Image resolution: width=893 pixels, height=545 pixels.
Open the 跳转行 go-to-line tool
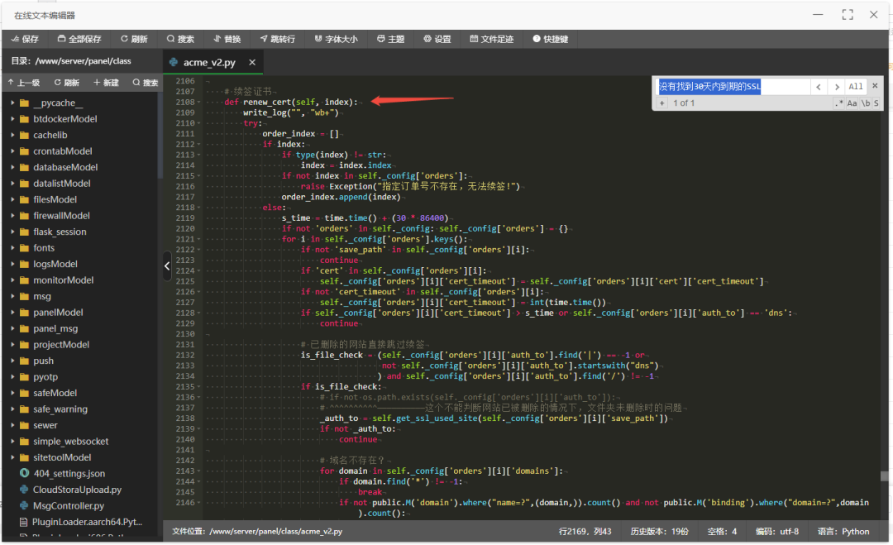click(x=277, y=39)
